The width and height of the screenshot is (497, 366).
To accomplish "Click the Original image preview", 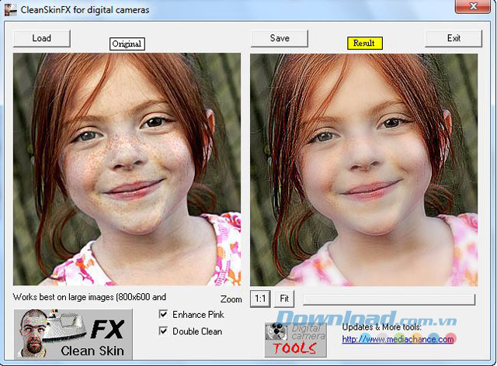I will [127, 169].
